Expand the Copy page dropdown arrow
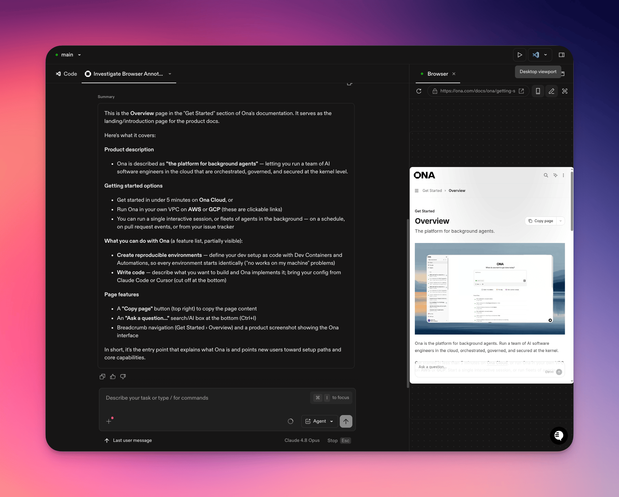This screenshot has height=497, width=619. [561, 221]
